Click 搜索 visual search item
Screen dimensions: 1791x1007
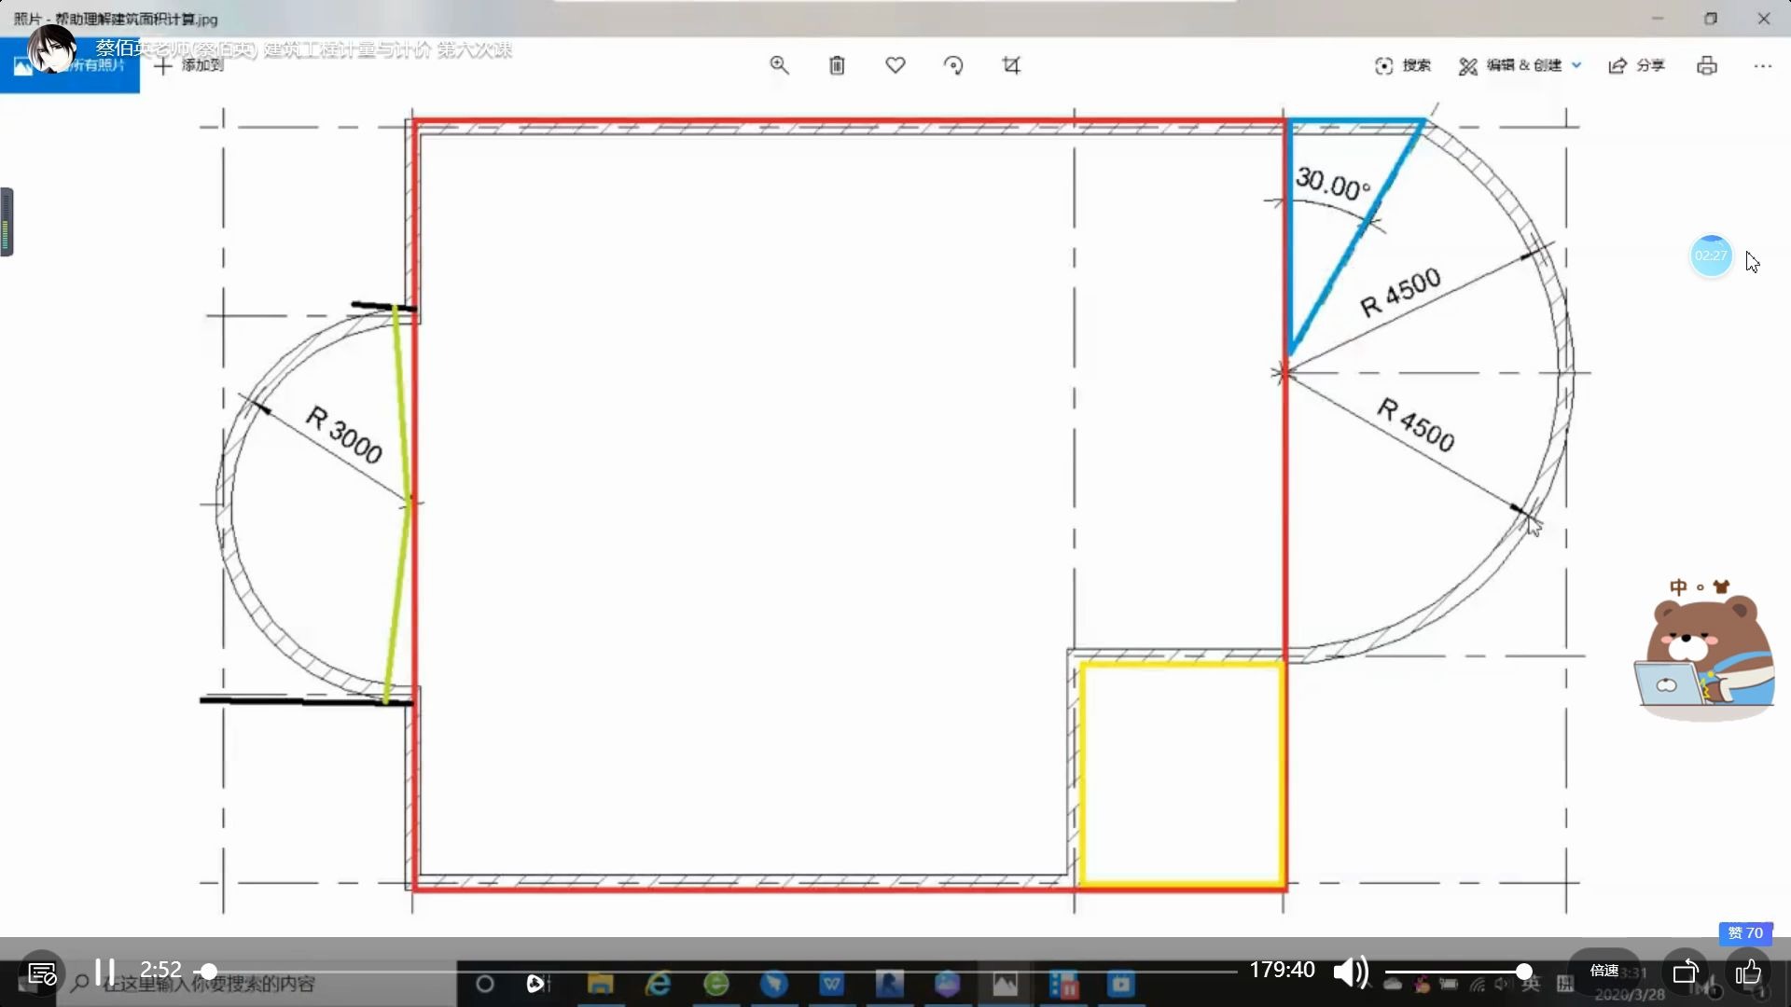[1403, 65]
